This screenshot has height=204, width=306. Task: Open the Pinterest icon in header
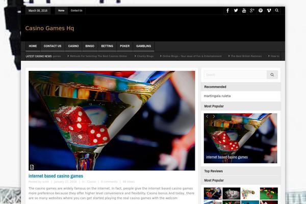[261, 11]
